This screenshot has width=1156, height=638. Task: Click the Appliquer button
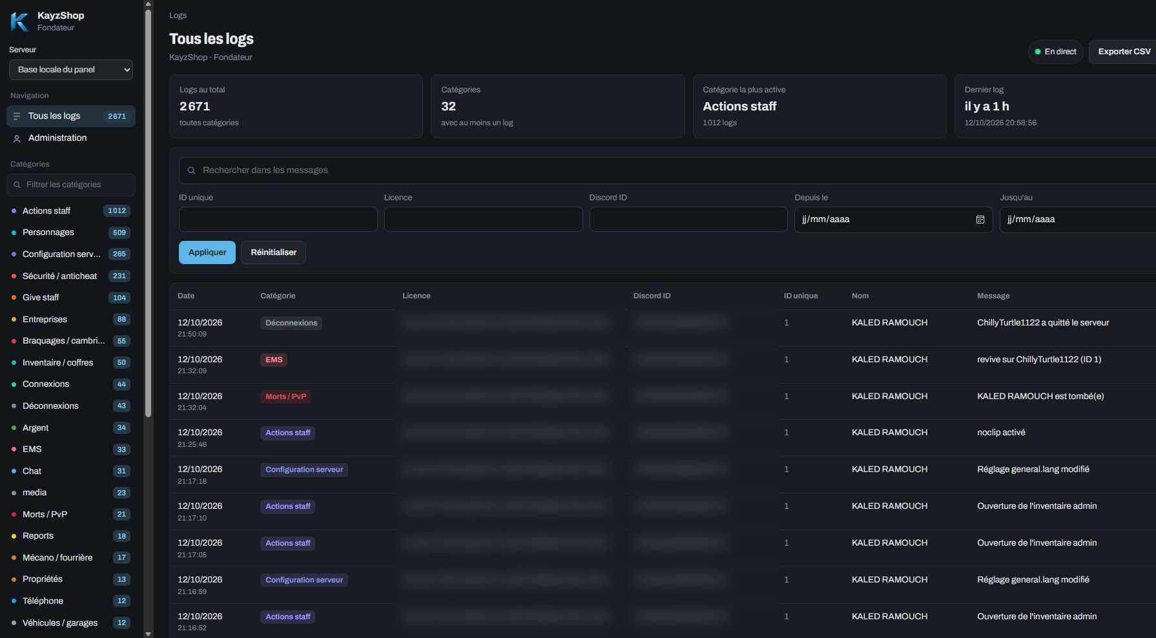[207, 252]
